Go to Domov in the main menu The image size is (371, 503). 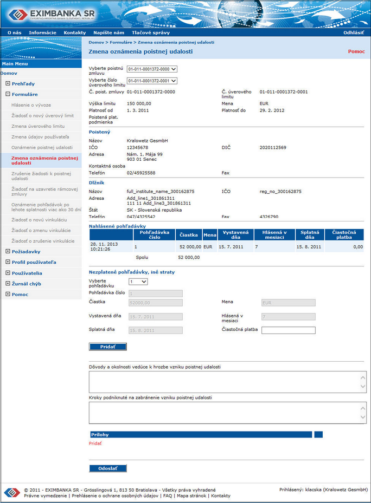click(x=9, y=73)
